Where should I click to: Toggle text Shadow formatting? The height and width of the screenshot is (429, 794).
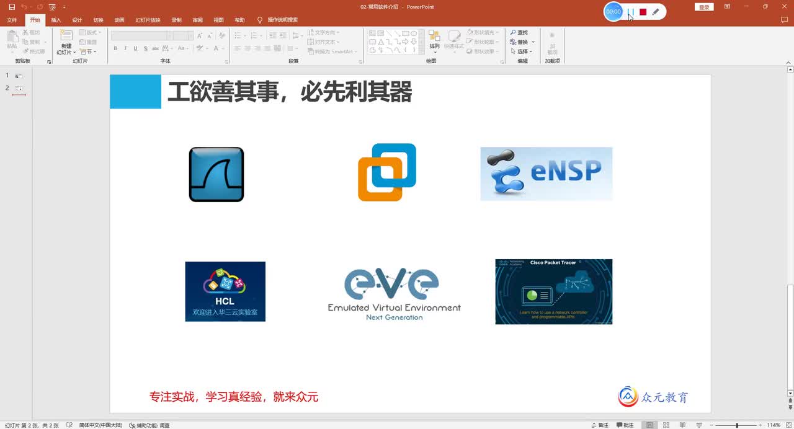(145, 48)
